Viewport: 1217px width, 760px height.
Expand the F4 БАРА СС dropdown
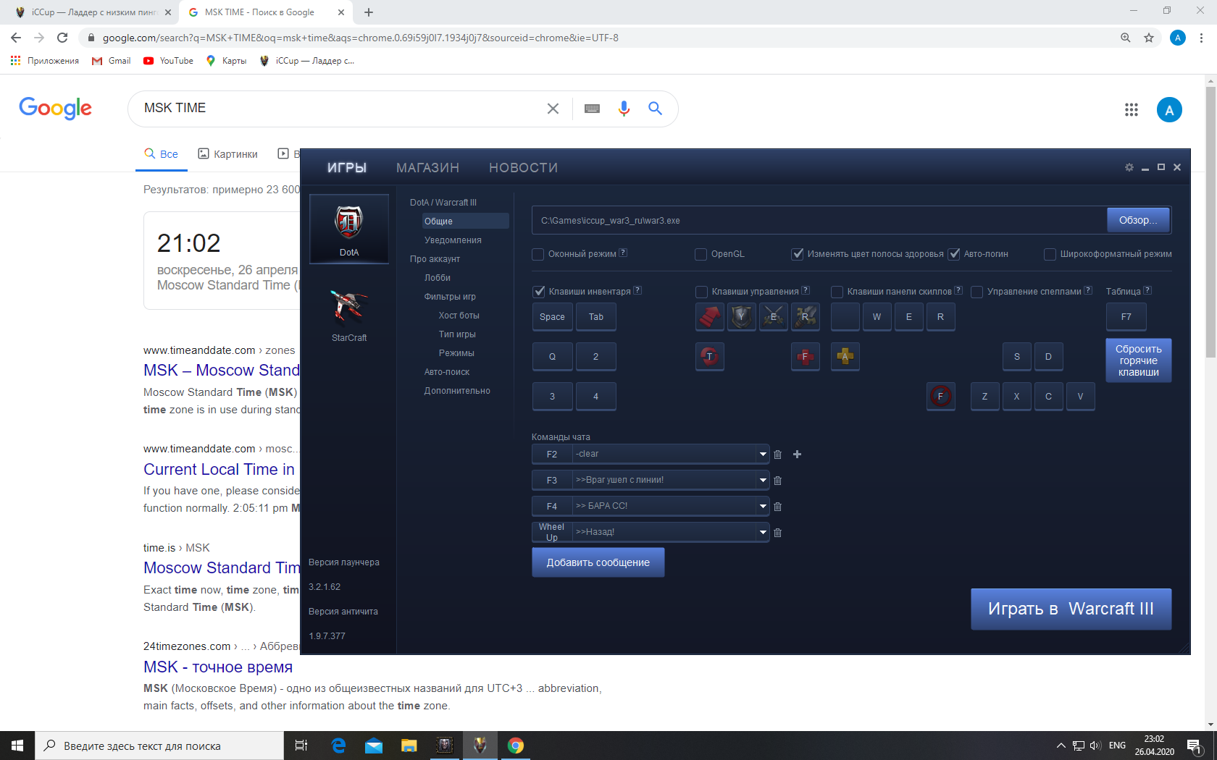click(x=763, y=507)
